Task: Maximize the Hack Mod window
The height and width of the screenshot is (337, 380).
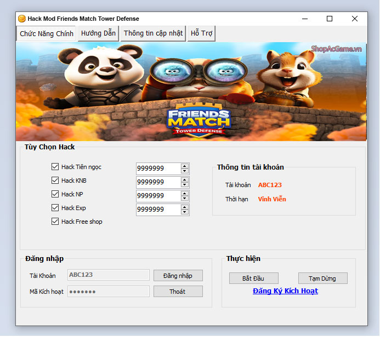Action: pos(330,19)
